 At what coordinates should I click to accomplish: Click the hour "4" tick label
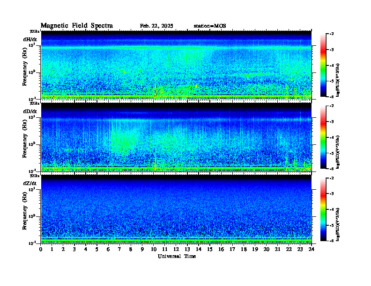coord(86,249)
